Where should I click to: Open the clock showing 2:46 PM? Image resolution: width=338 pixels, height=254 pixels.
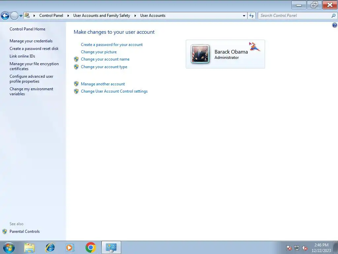tap(321, 248)
